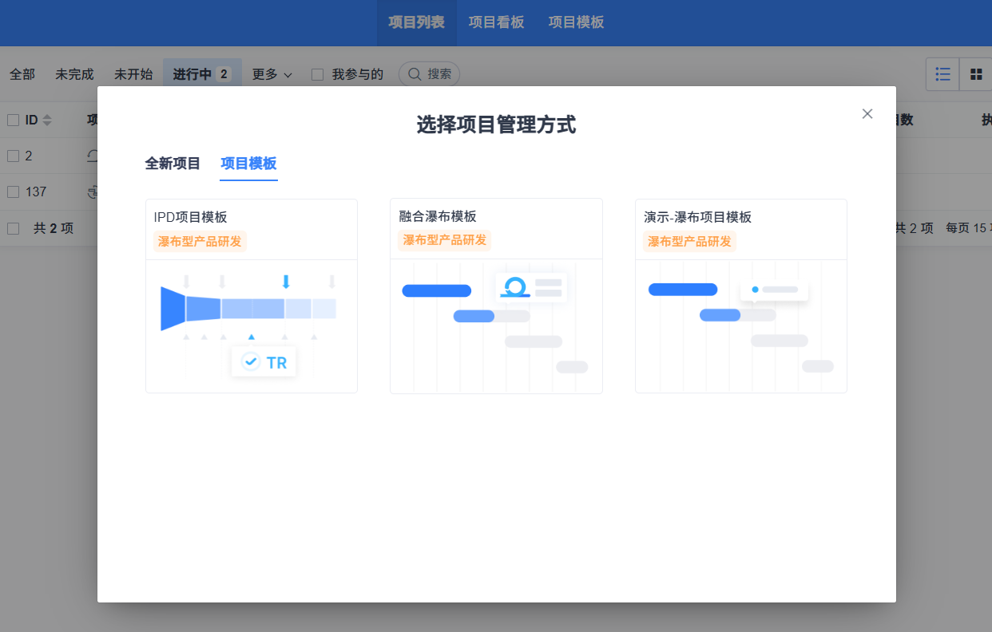Select the 项目模板 tab in dialog
Screen dimensions: 992x632
pos(248,164)
